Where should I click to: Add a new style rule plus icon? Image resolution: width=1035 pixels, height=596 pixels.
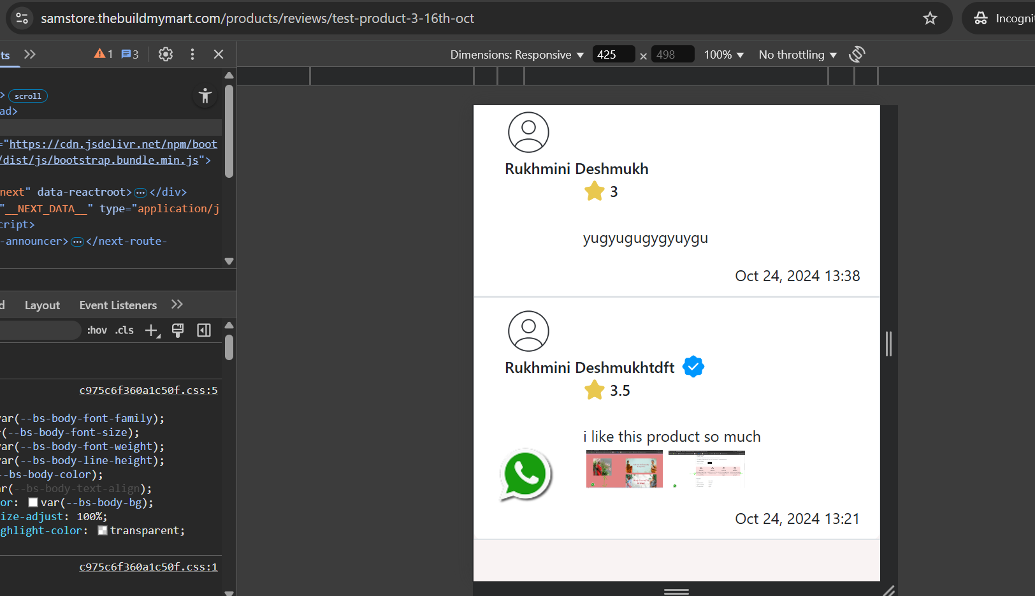152,330
